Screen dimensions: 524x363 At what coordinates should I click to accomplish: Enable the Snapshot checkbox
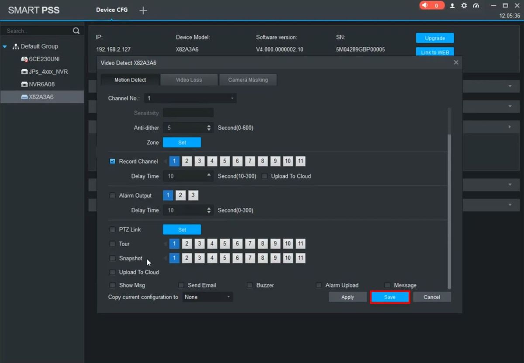pyautogui.click(x=113, y=258)
